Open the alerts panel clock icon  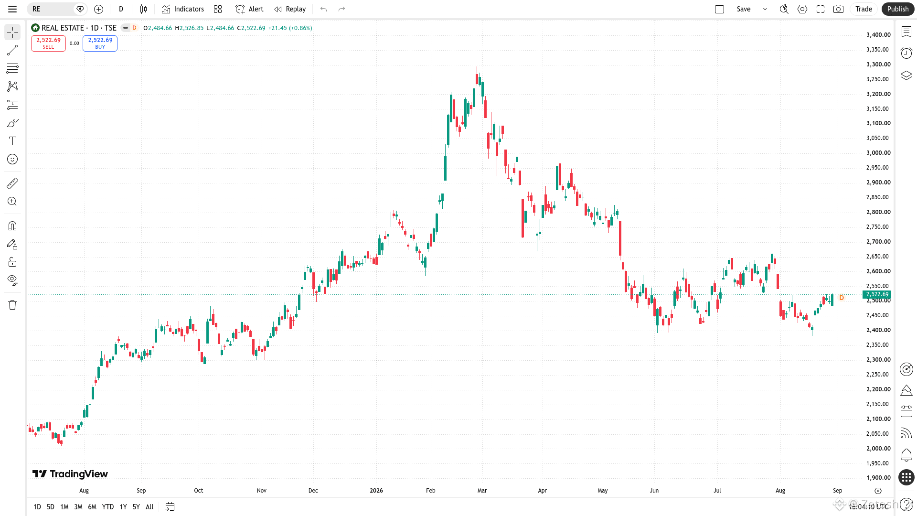point(906,53)
